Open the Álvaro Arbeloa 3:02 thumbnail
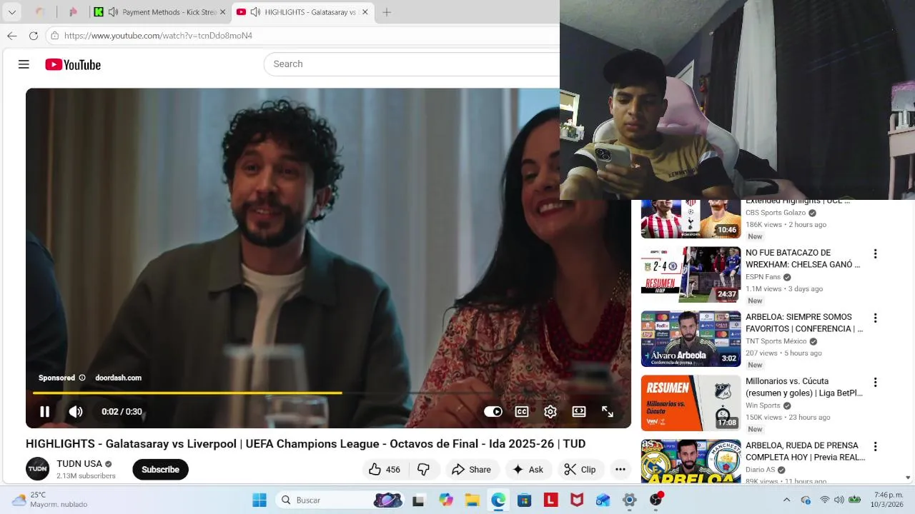The image size is (915, 514). point(691,338)
